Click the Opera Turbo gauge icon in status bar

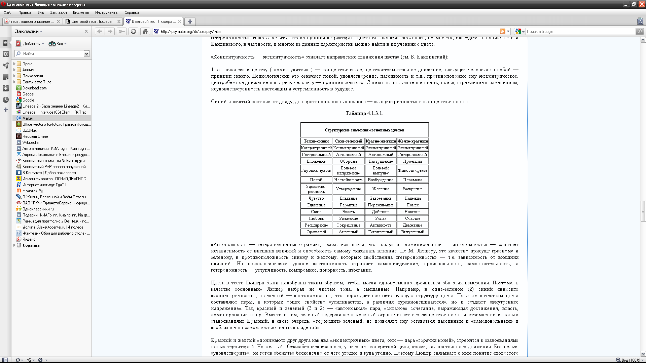pyautogui.click(x=40, y=360)
